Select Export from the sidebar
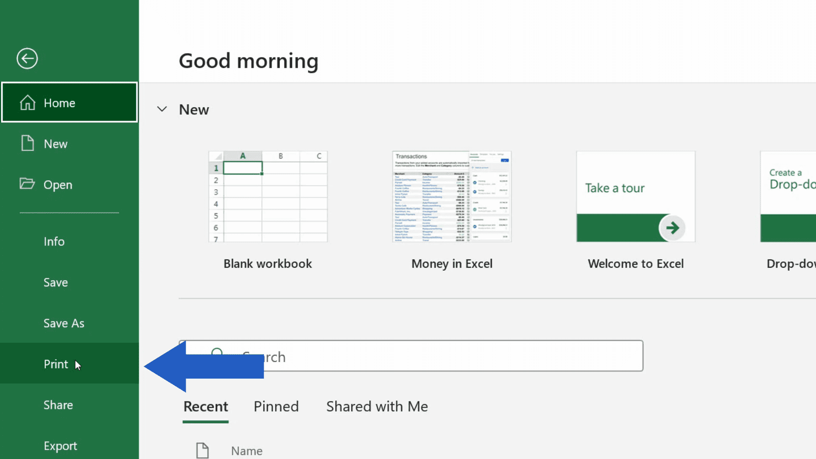 click(60, 446)
